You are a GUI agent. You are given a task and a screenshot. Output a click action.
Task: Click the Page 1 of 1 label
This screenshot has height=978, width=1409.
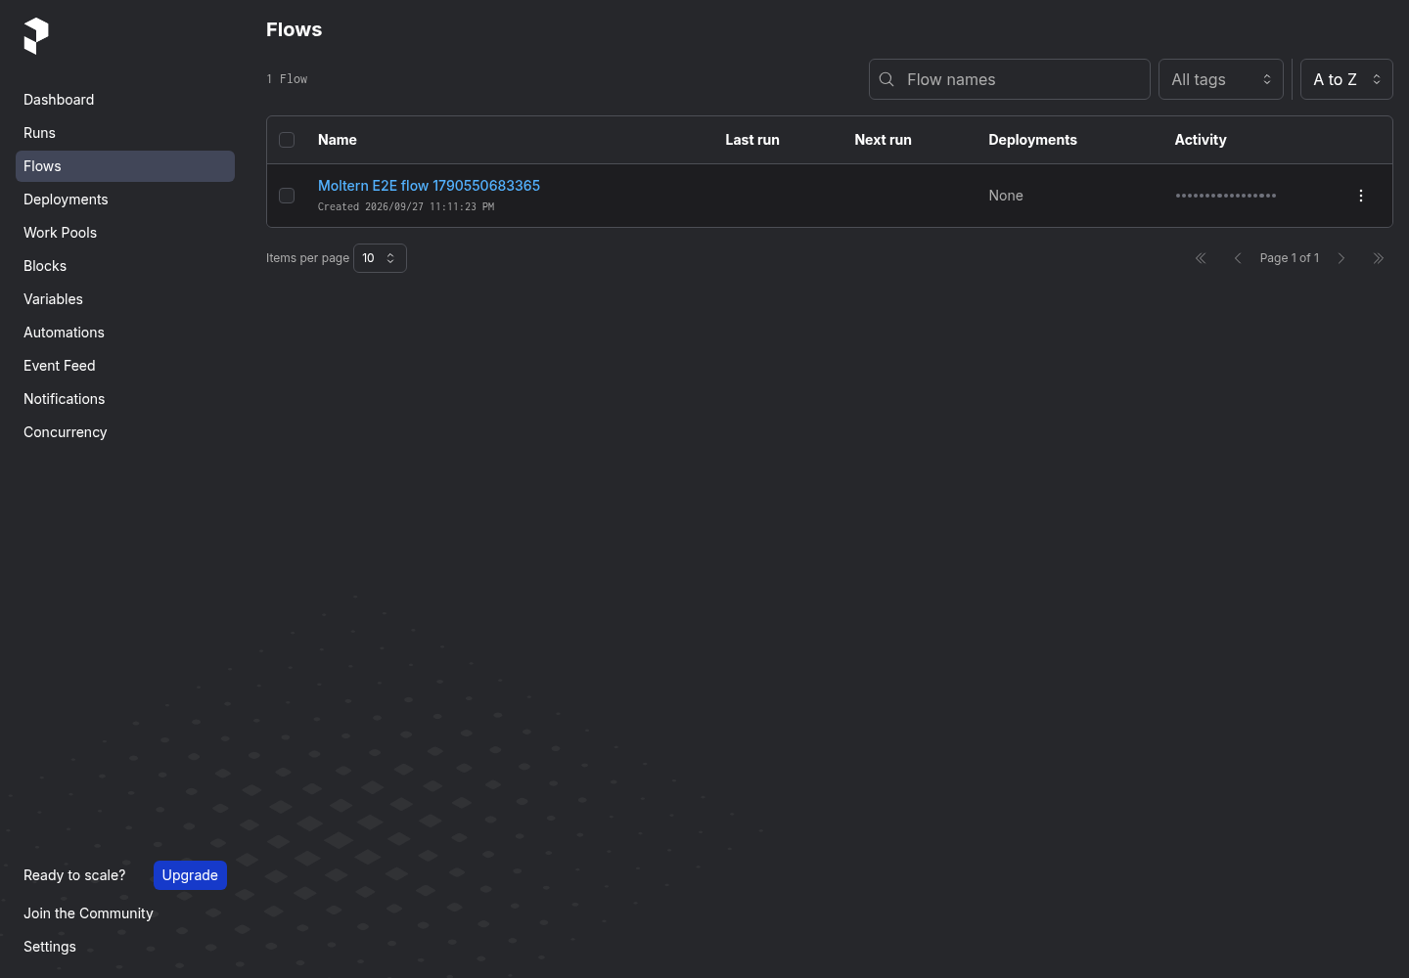(x=1290, y=258)
